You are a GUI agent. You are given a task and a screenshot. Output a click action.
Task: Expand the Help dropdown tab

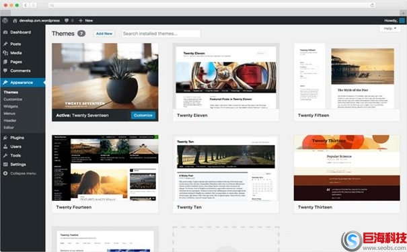pyautogui.click(x=390, y=28)
